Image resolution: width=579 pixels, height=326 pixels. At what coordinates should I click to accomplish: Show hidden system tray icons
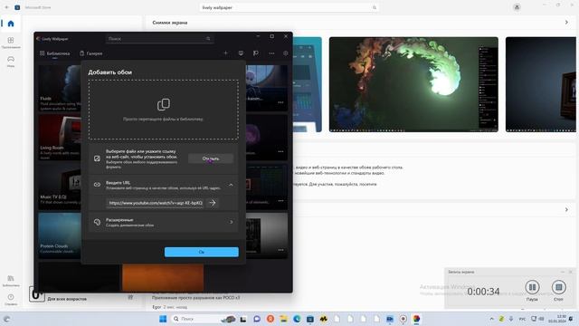(492, 319)
